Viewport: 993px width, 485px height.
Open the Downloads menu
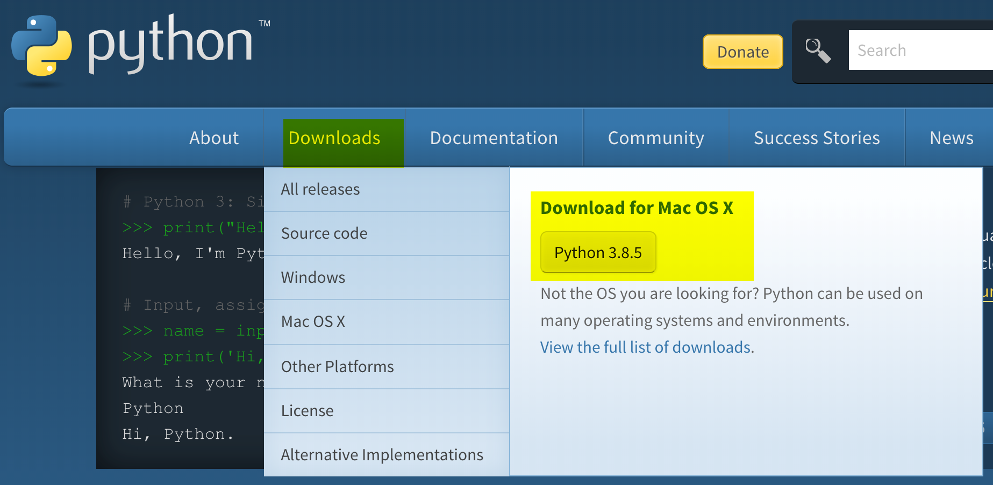pyautogui.click(x=334, y=138)
